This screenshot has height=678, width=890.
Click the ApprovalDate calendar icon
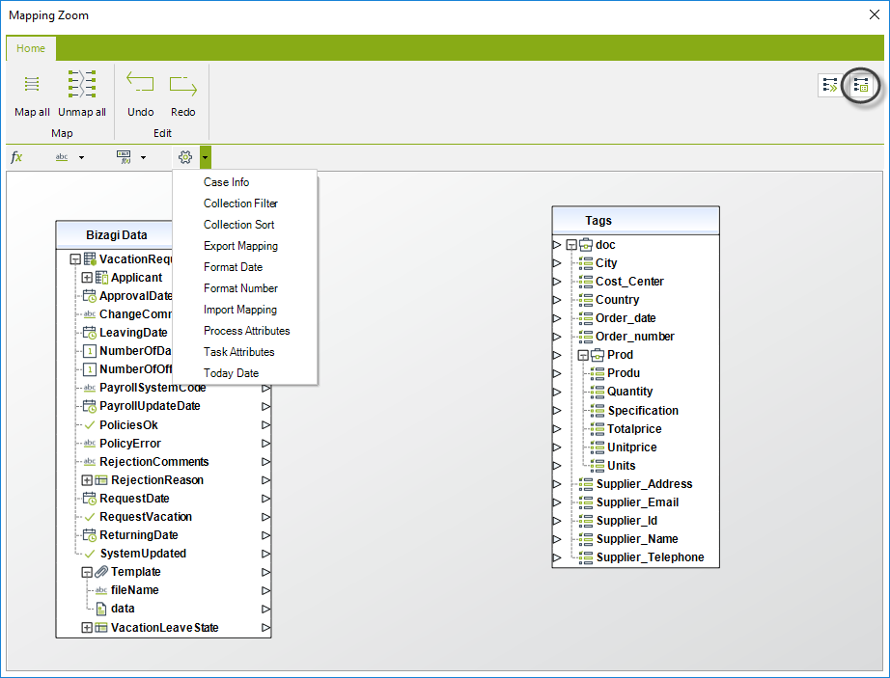90,296
